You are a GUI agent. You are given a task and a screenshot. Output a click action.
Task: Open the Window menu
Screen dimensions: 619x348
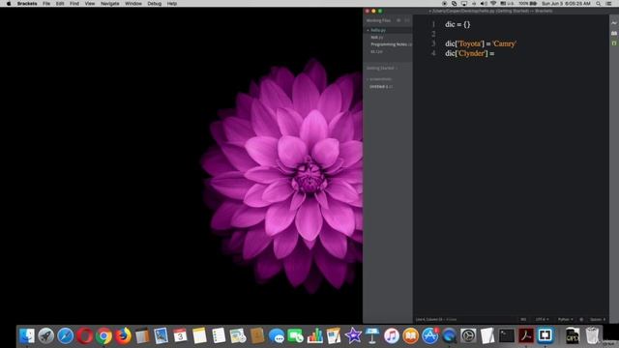(133, 4)
